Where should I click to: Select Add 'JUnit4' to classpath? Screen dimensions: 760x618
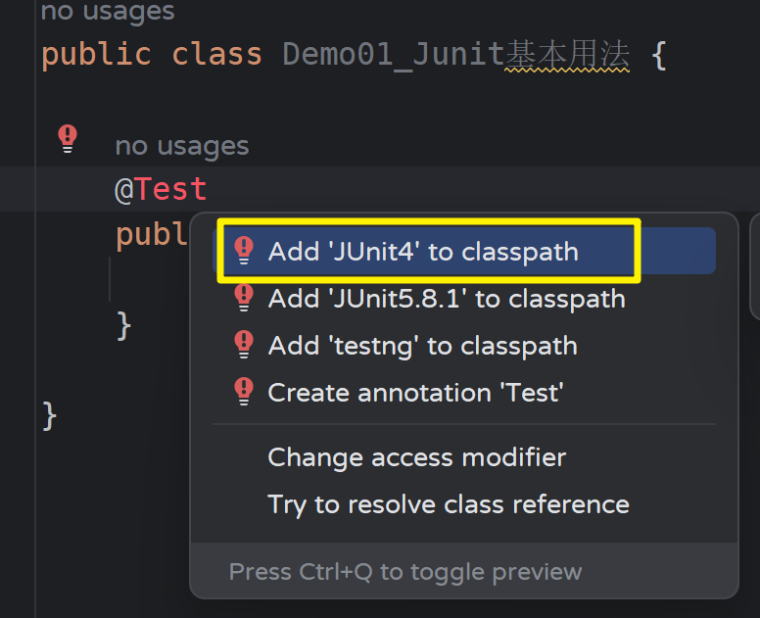423,252
